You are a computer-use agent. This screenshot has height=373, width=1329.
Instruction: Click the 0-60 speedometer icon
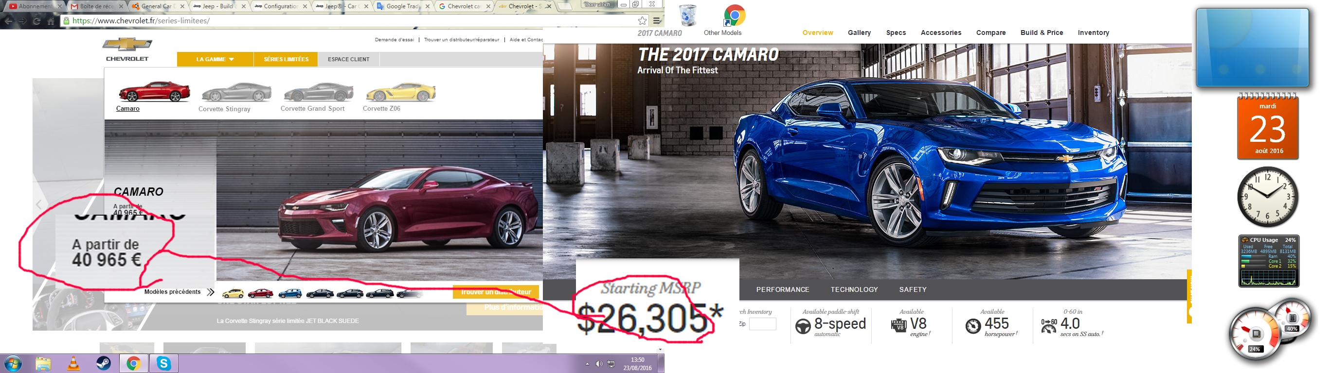point(1049,326)
